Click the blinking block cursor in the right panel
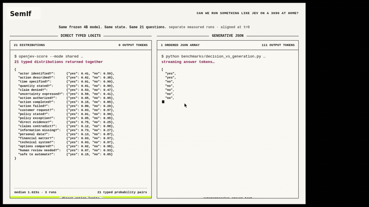The height and width of the screenshot is (207, 369). (x=163, y=102)
